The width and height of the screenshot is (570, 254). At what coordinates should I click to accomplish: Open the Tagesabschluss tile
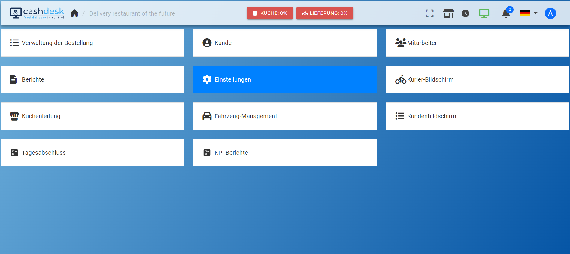(92, 153)
